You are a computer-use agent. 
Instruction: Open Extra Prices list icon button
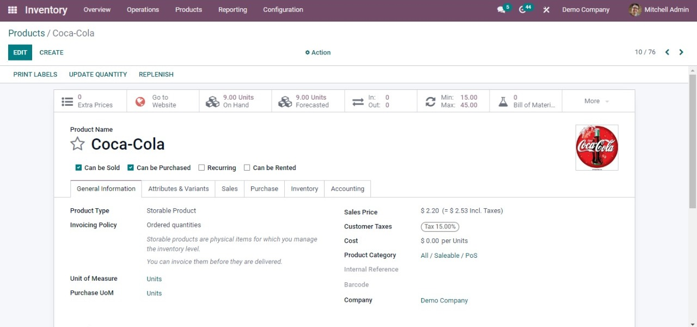tap(90, 101)
